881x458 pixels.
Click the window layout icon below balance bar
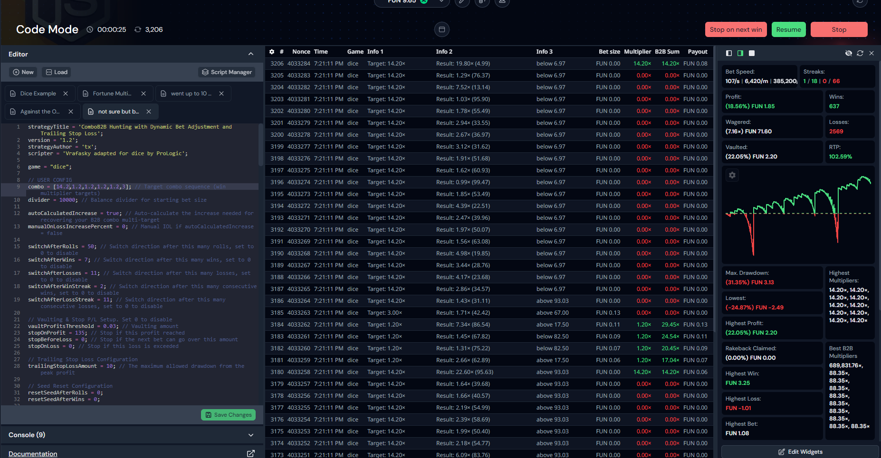[441, 29]
